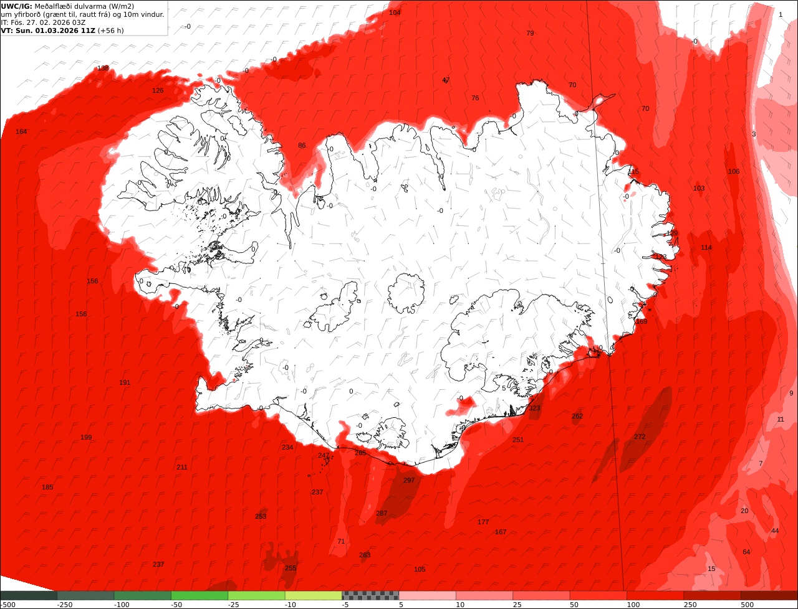Screen dimensions: 798x609
Task: Click the flux value 297 on the south coast
Action: pyautogui.click(x=409, y=480)
